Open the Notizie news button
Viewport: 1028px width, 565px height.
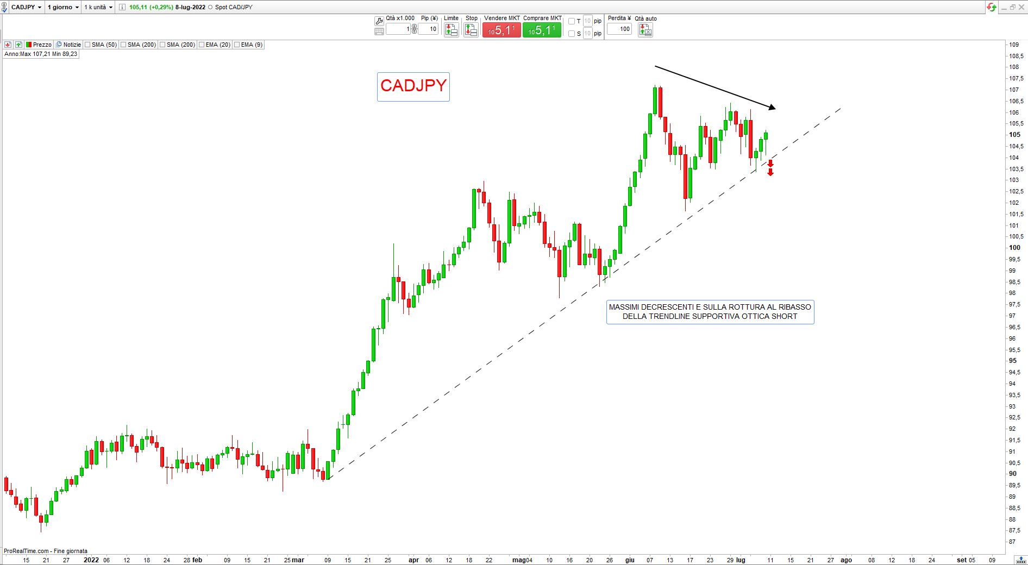(x=69, y=45)
